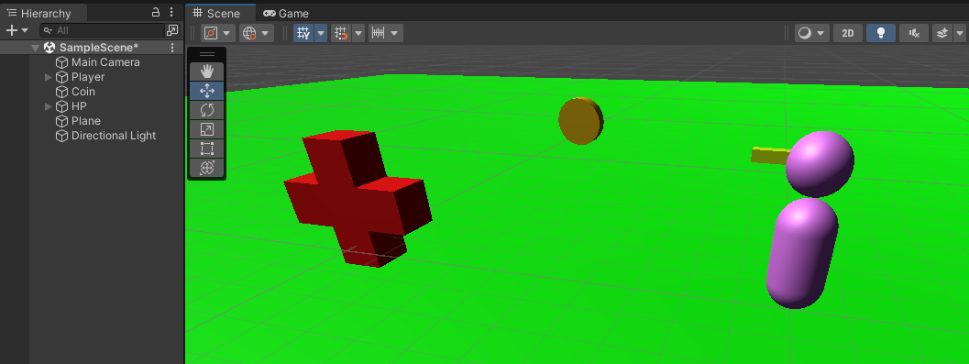Select the Move tool
Screen dimensions: 969x364
[207, 91]
